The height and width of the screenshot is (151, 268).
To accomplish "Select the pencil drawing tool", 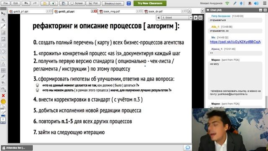I will click(3, 26).
